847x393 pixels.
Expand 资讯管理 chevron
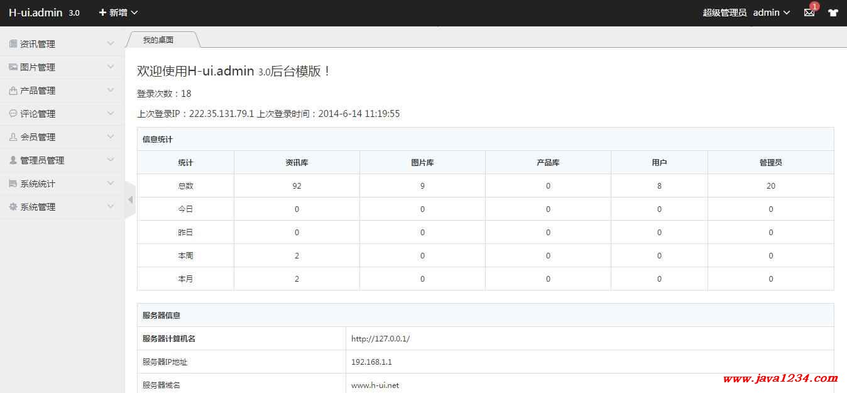point(111,43)
